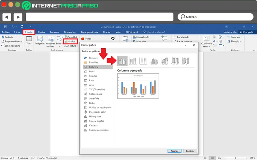Pick the 3-D stacked column subtype
The image size is (257, 160).
click(x=164, y=61)
